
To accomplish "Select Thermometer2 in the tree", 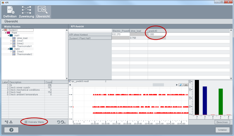I will pyautogui.click(x=25, y=54).
